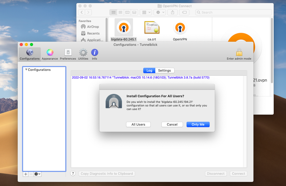Switch Finder to icon view
Viewport: 286px width, 186px height.
click(x=114, y=12)
